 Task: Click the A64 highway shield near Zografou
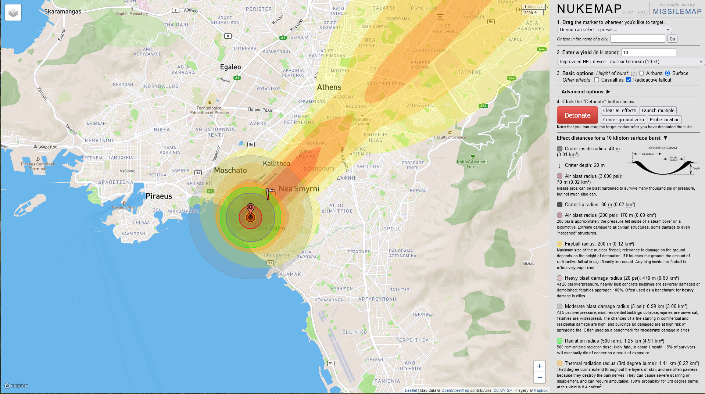click(483, 106)
